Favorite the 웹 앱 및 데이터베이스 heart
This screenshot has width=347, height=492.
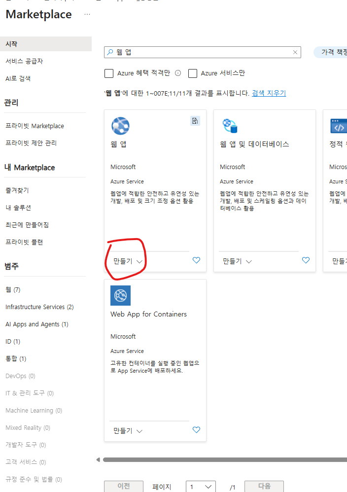(x=306, y=260)
